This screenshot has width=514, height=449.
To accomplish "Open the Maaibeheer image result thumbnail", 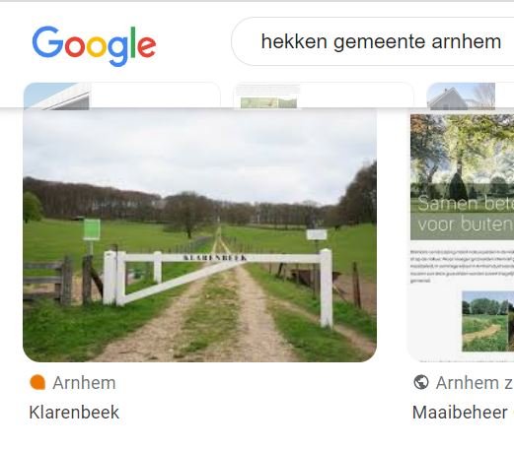I will [x=462, y=237].
